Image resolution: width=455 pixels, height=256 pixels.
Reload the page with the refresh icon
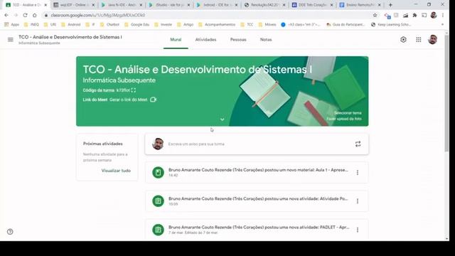(26, 15)
